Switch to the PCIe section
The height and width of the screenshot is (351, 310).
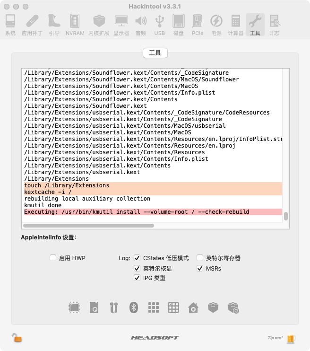tap(198, 25)
